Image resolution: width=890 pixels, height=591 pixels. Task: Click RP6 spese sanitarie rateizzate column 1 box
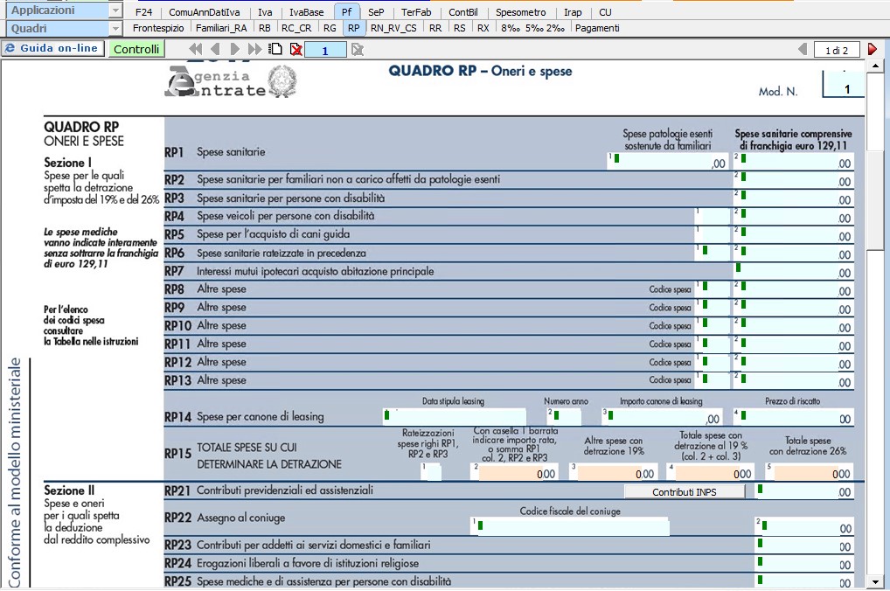coord(713,253)
